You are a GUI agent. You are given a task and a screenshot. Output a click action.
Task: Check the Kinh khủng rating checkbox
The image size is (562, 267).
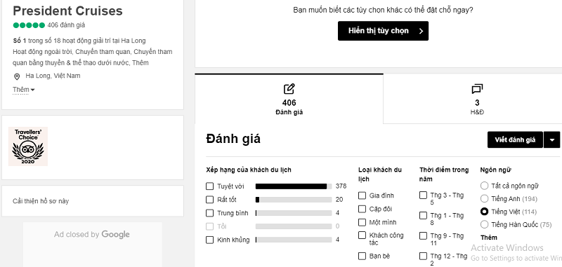click(x=209, y=240)
